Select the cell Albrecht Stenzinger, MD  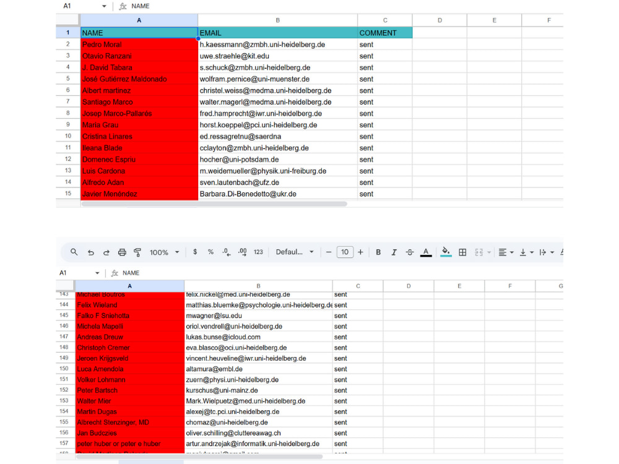(129, 422)
